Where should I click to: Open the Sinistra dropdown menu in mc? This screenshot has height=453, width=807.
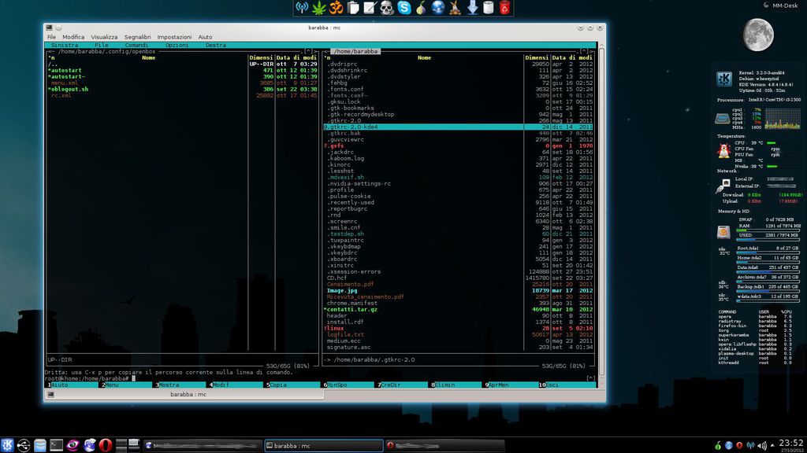[x=64, y=45]
